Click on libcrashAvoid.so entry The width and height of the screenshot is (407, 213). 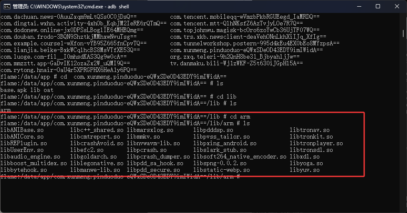pyautogui.click(x=97, y=144)
